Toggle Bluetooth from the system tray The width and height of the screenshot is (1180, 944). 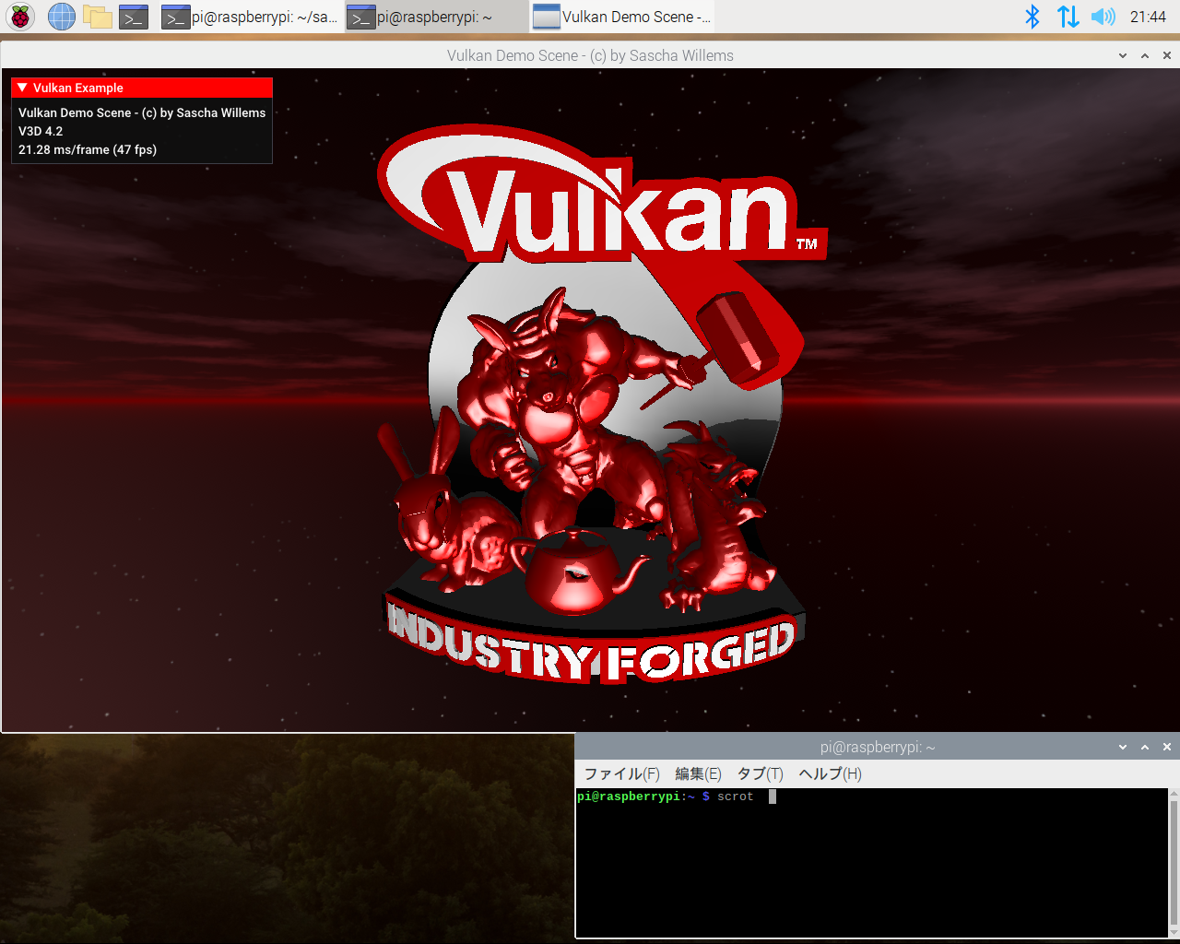(1032, 16)
